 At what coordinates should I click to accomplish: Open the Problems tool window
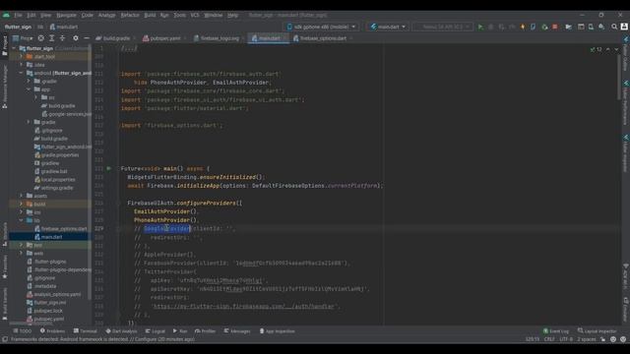tap(52, 331)
